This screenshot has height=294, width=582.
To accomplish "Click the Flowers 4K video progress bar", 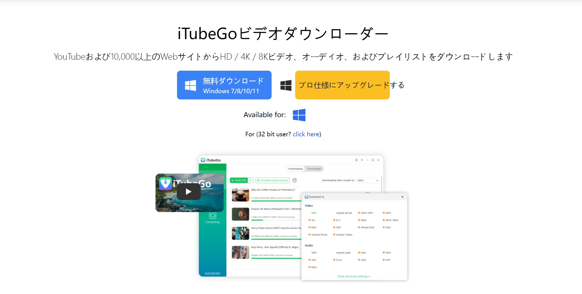I will click(x=276, y=220).
